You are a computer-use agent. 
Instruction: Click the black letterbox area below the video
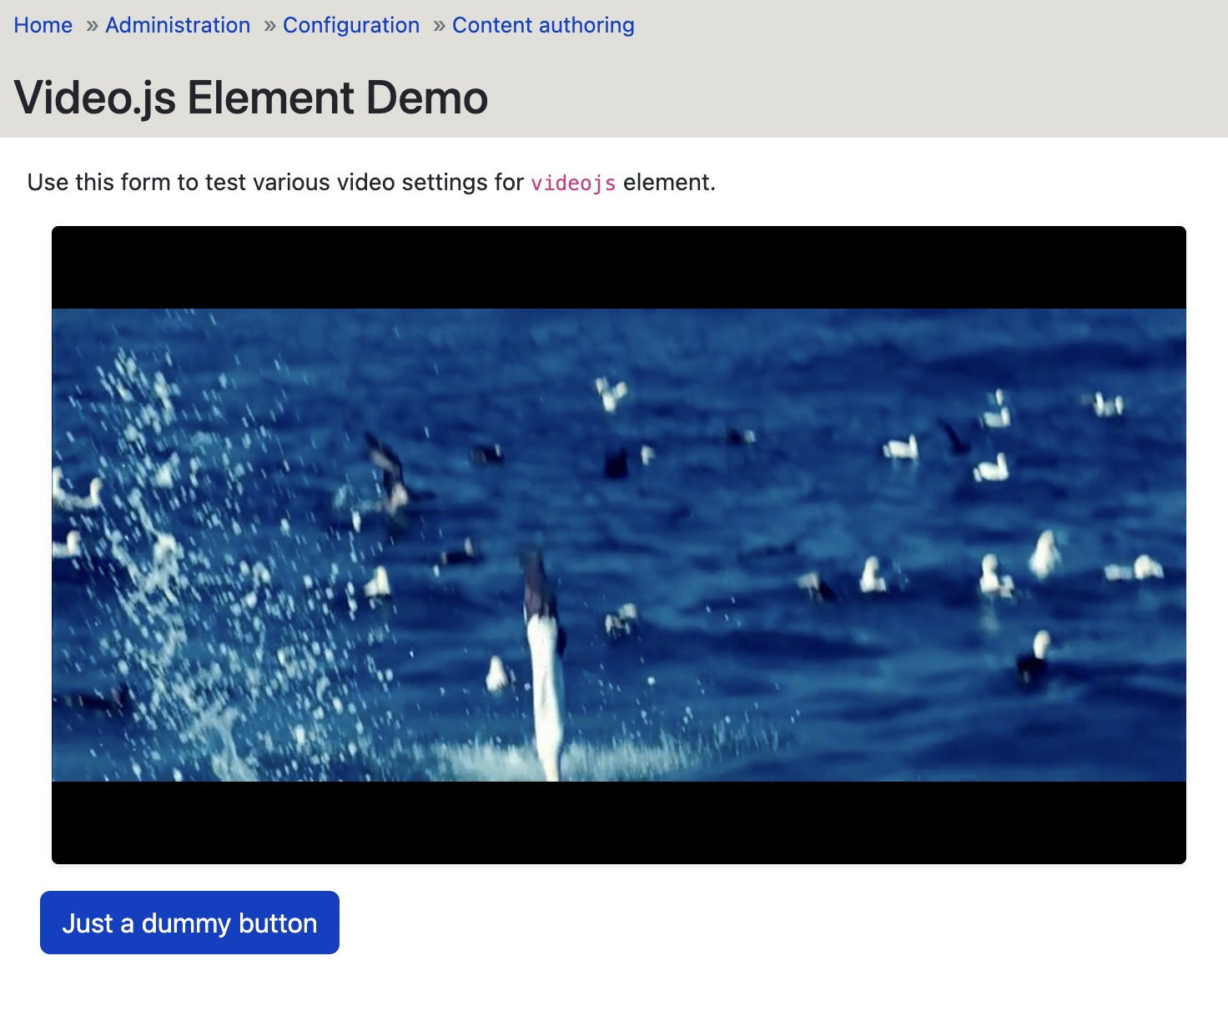tap(617, 822)
